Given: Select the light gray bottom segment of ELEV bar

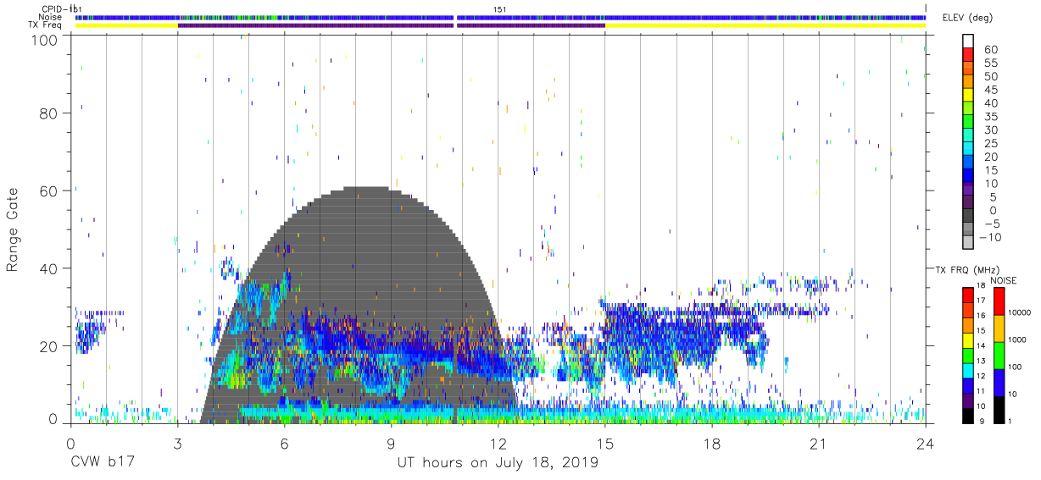Looking at the screenshot, I should point(968,243).
